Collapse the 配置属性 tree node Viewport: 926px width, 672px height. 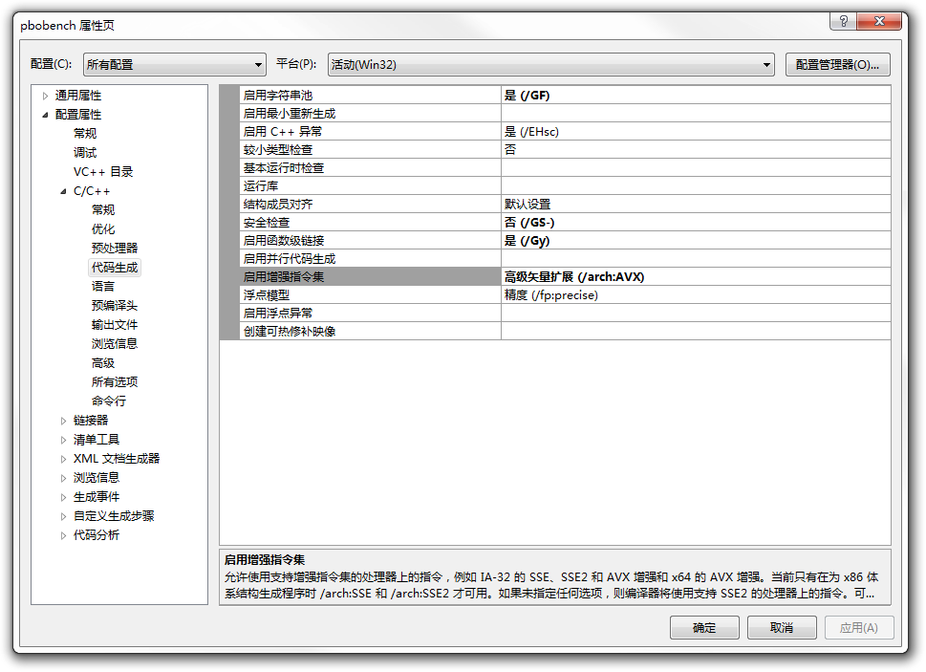click(45, 115)
